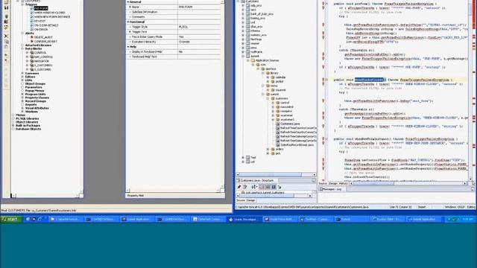
Task: Collapse the whenWindowClosed method fold marker
Action: pos(326,80)
